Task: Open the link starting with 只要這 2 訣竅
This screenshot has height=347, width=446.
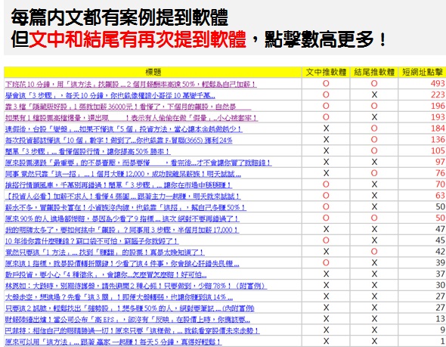Action: (130, 308)
